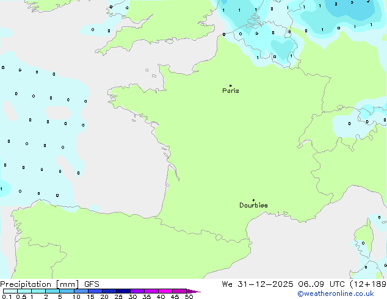The width and height of the screenshot is (387, 299).
Task: Click the Paris city label
Action: point(231,91)
